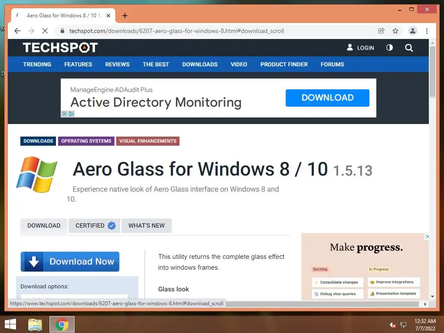Close the Make progress sidebar ad
This screenshot has height=333, width=444.
coord(427,236)
